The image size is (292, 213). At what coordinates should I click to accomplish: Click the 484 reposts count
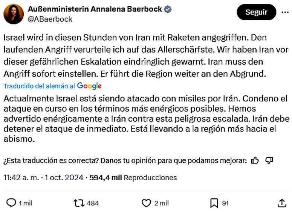pyautogui.click(x=93, y=203)
